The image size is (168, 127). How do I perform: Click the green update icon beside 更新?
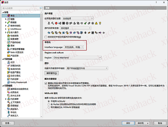[9, 46]
